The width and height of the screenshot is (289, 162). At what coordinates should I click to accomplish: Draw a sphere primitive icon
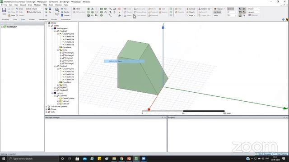[92, 12]
